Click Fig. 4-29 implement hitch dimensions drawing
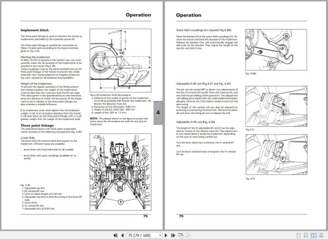 tap(120, 60)
